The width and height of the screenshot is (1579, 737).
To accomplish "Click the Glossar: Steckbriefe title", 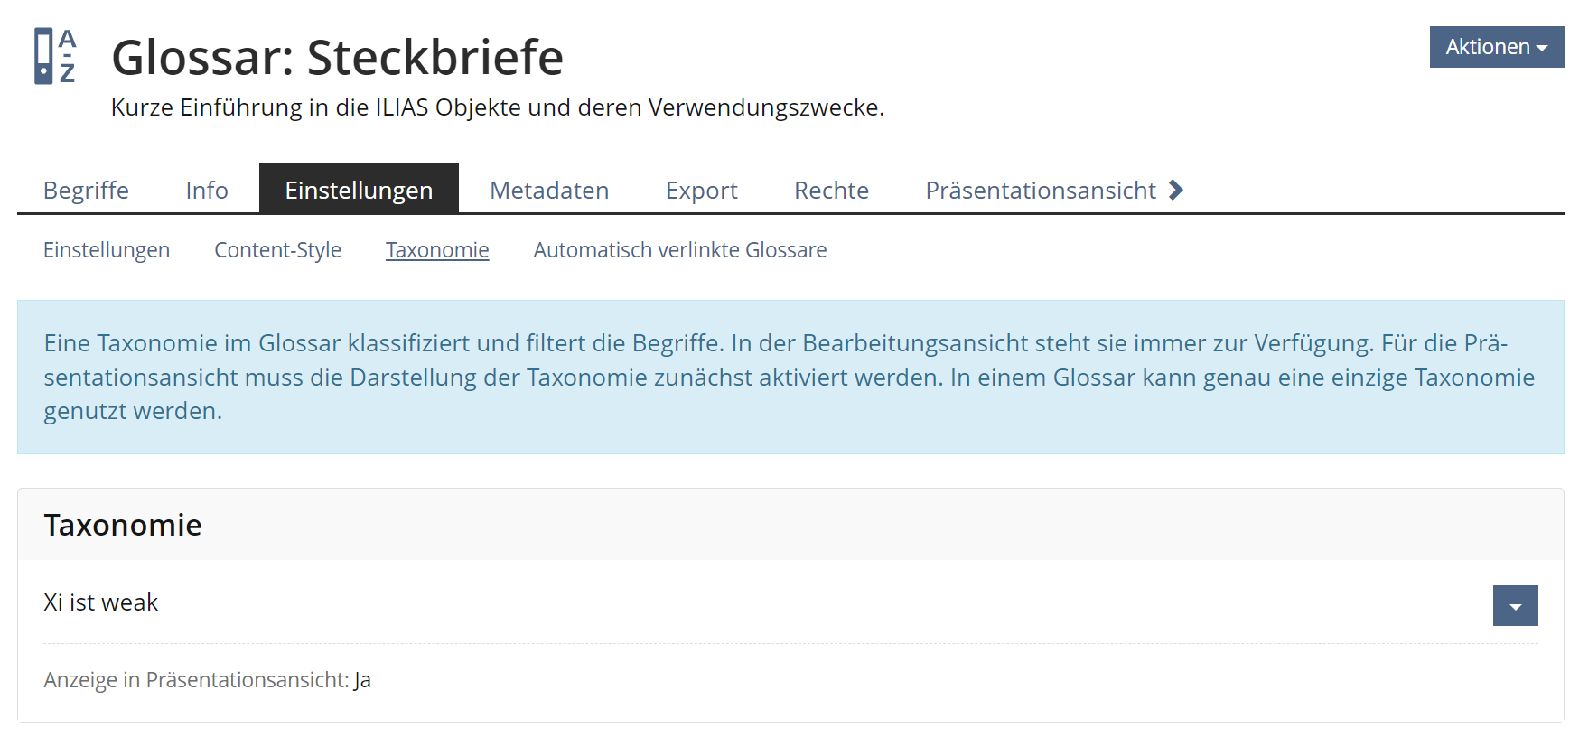I will point(337,58).
